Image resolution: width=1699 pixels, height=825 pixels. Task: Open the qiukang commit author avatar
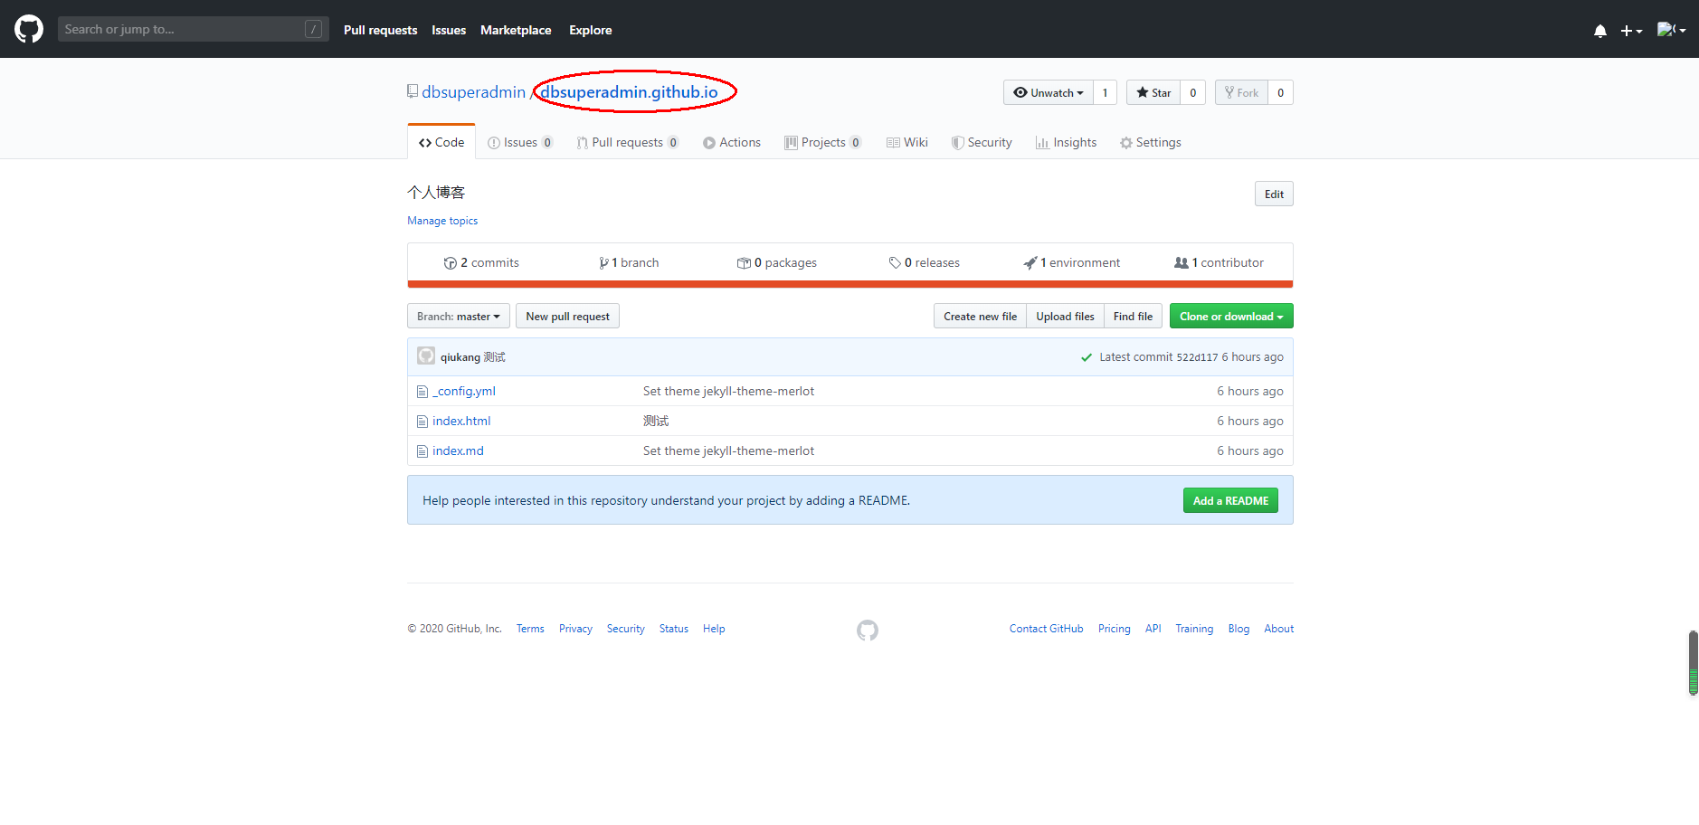pyautogui.click(x=426, y=356)
